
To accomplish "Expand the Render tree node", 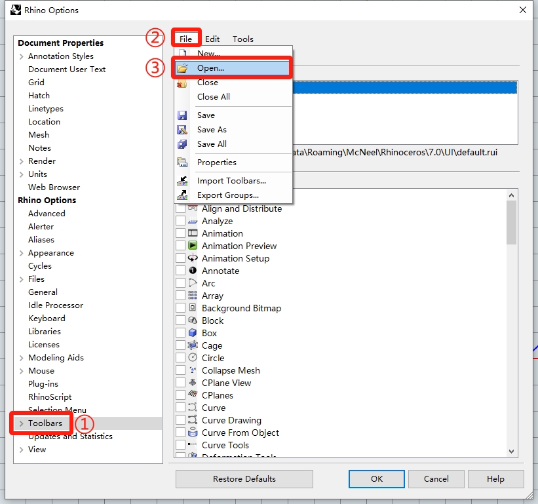I will point(21,161).
